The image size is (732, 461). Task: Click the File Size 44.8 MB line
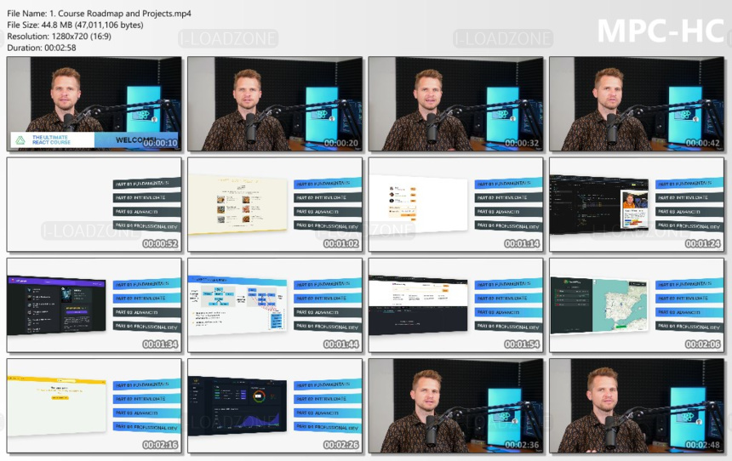75,25
